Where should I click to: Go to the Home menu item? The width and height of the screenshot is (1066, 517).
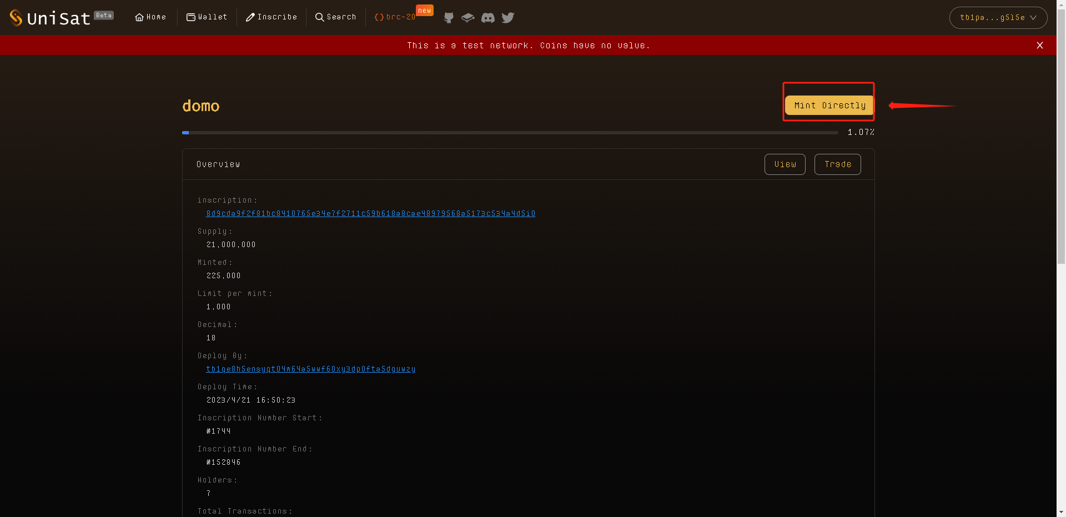point(150,17)
